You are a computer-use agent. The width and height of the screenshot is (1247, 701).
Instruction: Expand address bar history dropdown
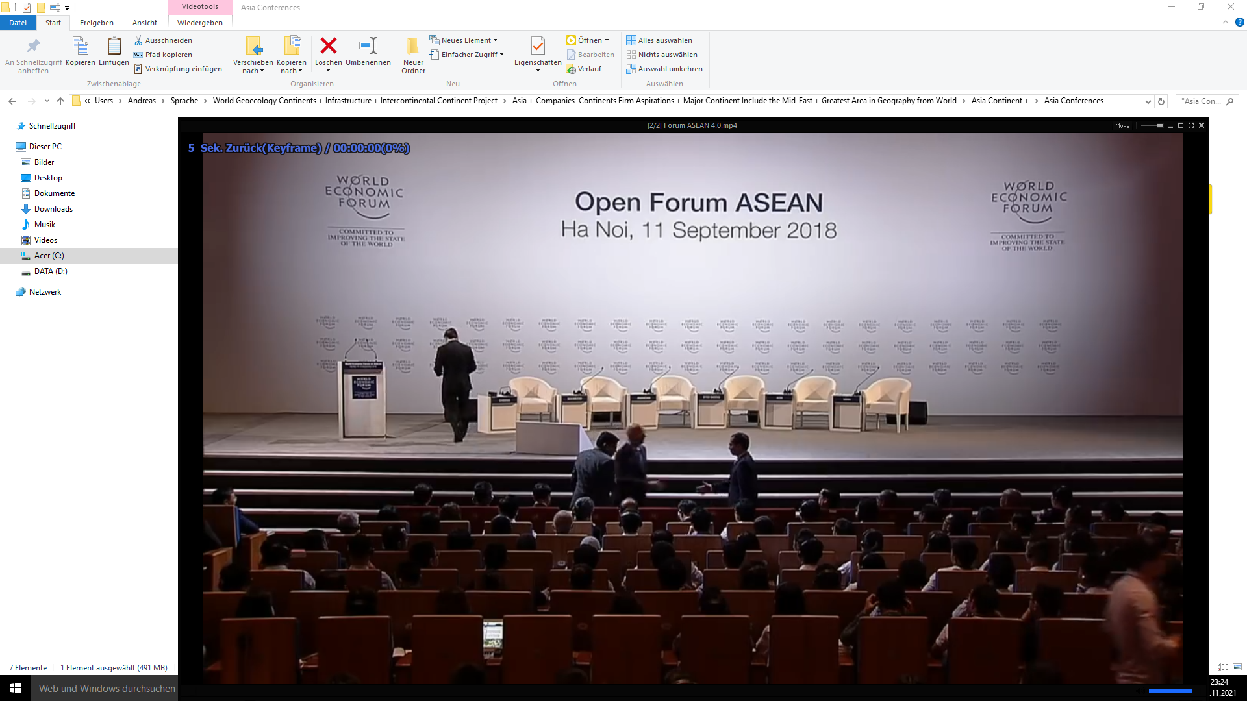tap(1148, 101)
